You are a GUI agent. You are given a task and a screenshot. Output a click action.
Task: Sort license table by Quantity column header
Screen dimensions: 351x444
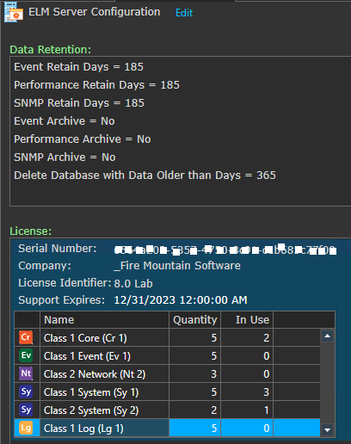tap(194, 319)
